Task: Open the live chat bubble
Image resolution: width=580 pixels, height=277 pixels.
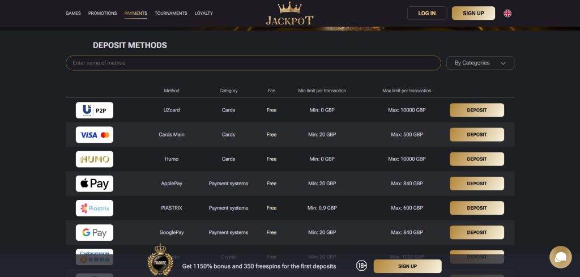Action: point(560,257)
